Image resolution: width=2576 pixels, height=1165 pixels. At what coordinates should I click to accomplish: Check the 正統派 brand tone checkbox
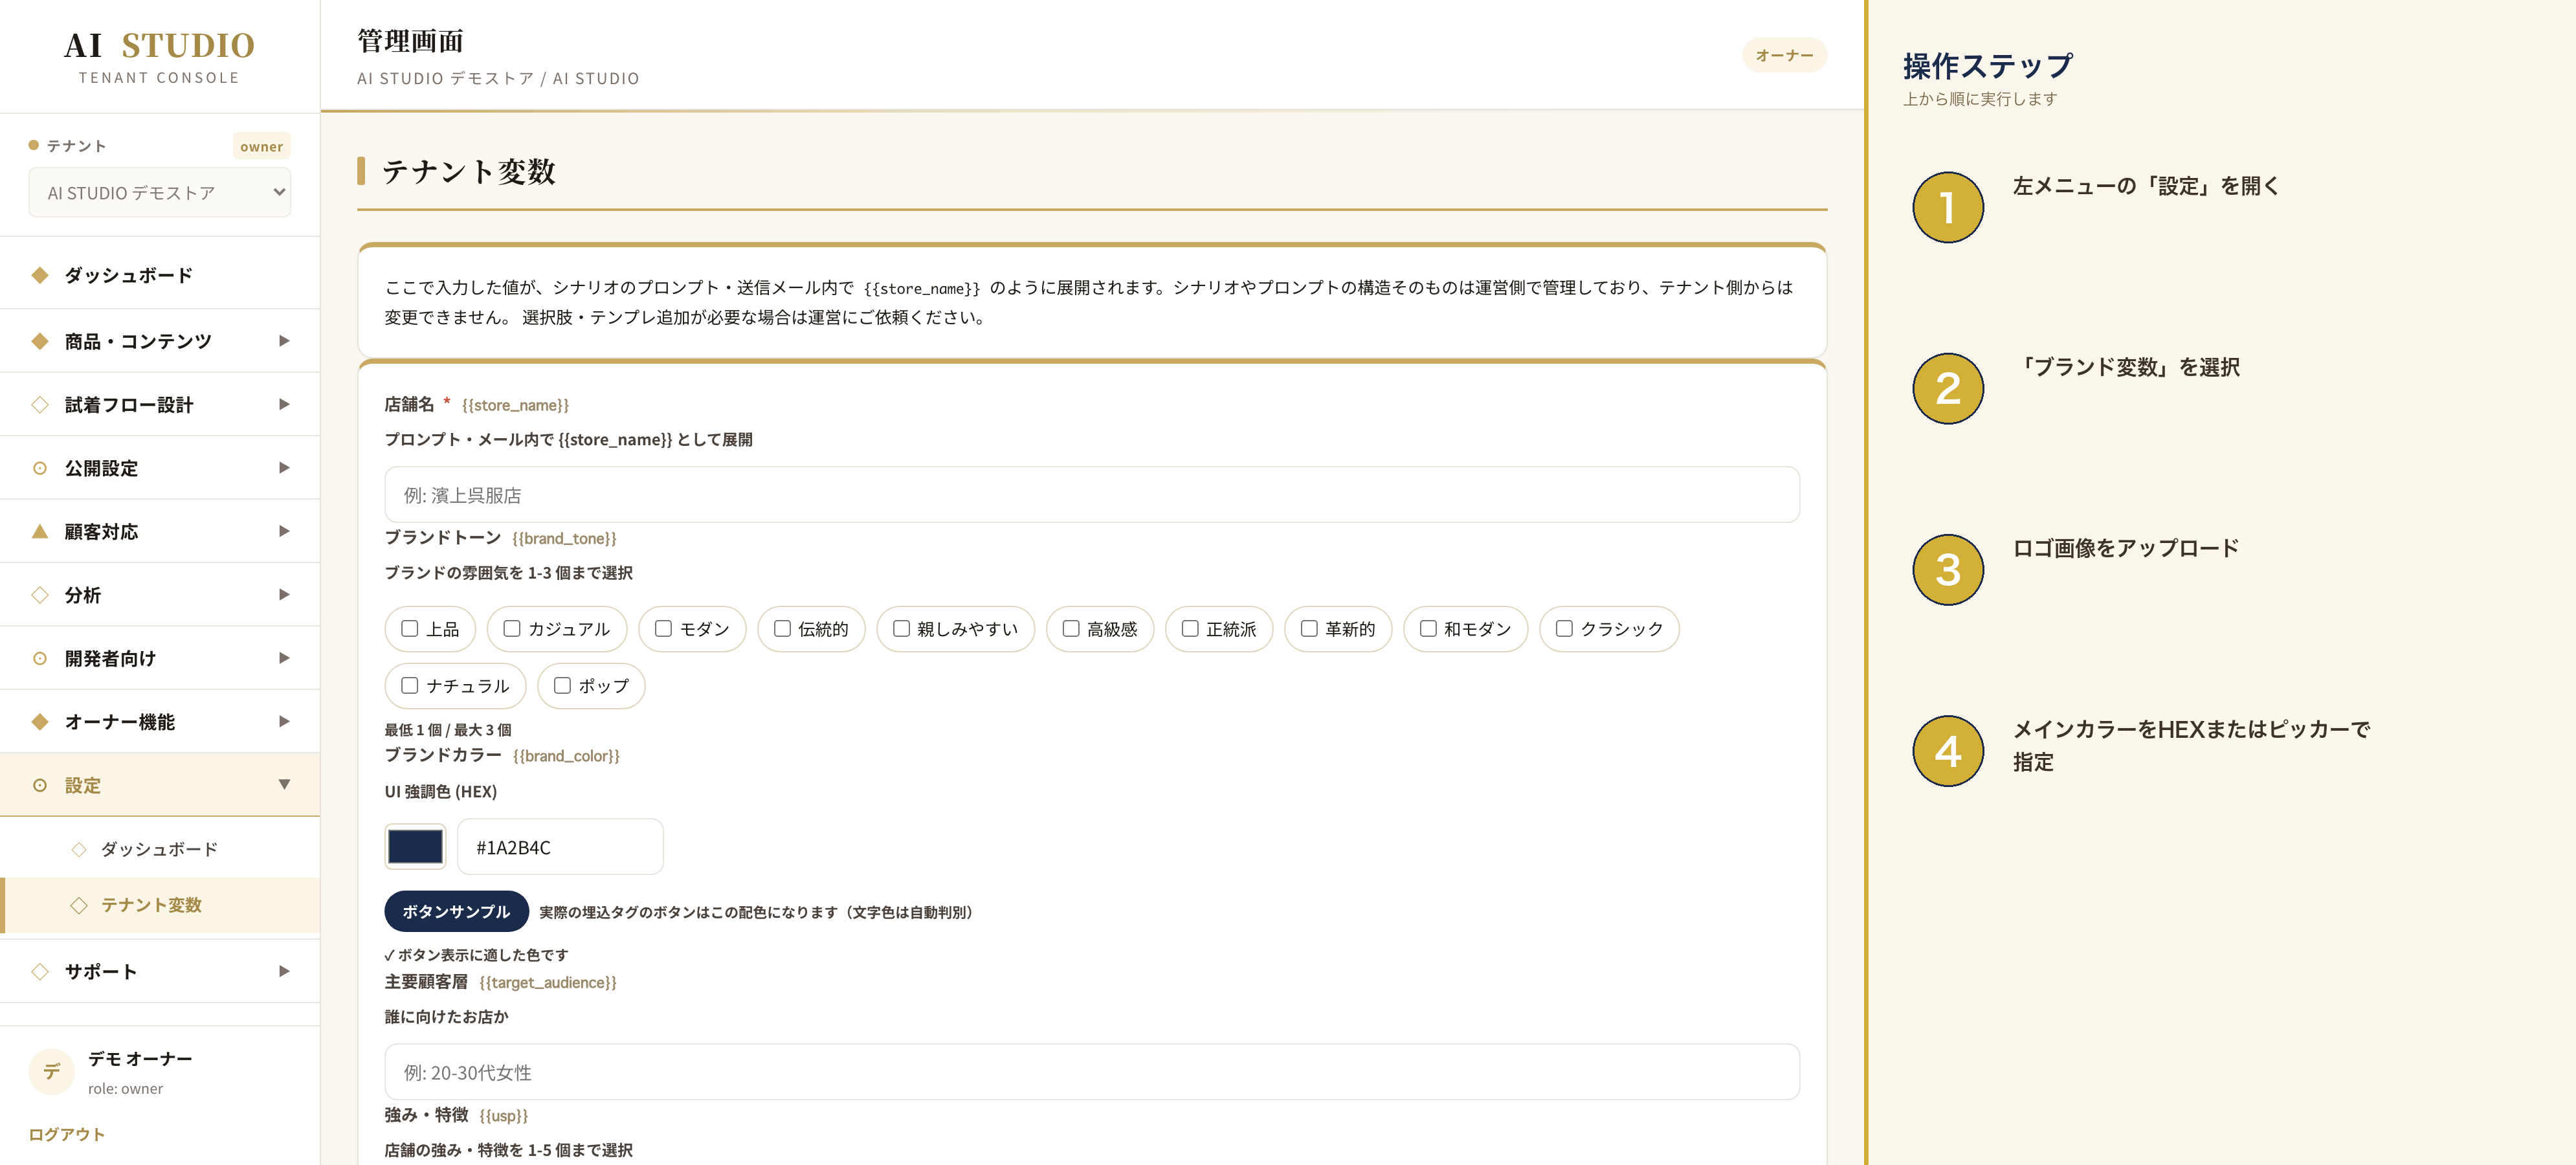click(1190, 628)
